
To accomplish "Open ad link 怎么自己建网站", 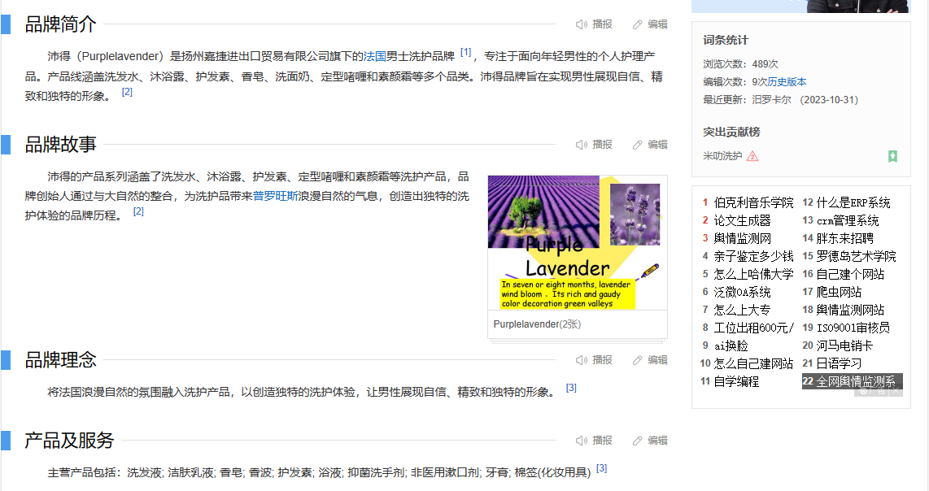I will tap(753, 363).
